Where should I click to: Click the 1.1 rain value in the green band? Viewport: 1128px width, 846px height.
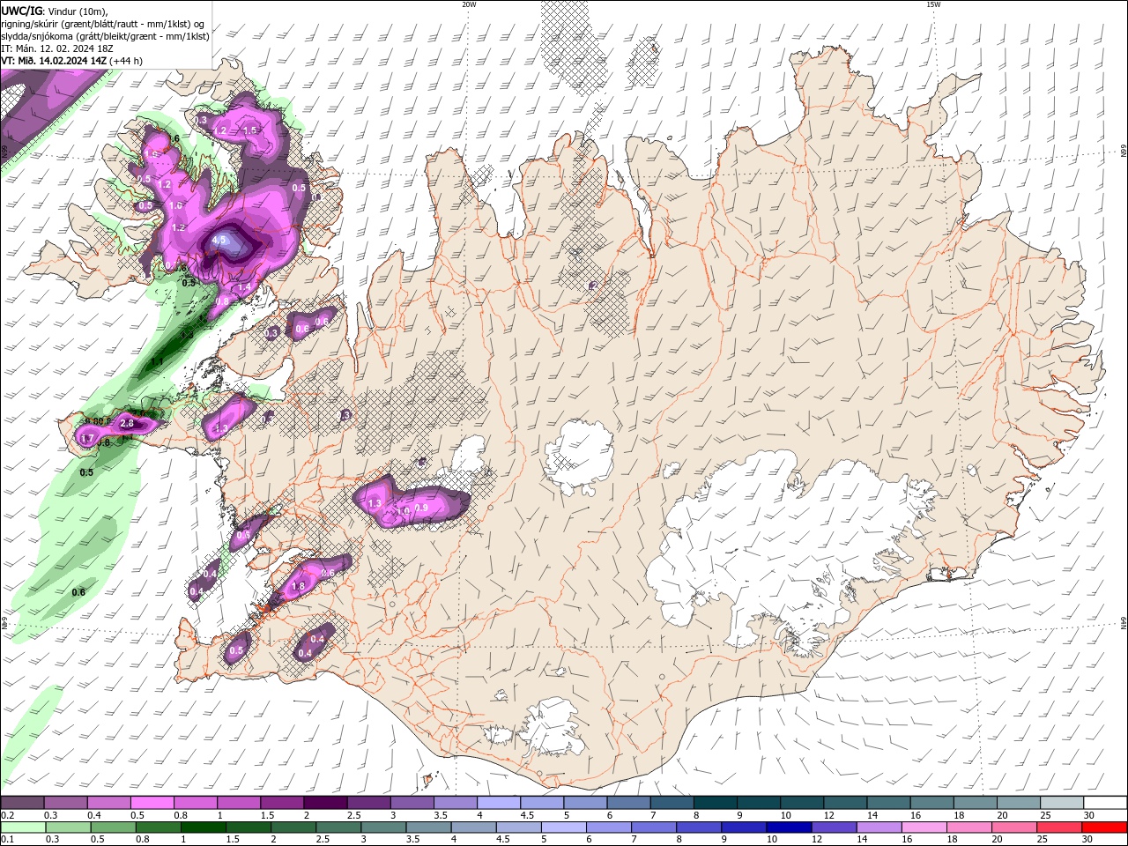(x=158, y=360)
